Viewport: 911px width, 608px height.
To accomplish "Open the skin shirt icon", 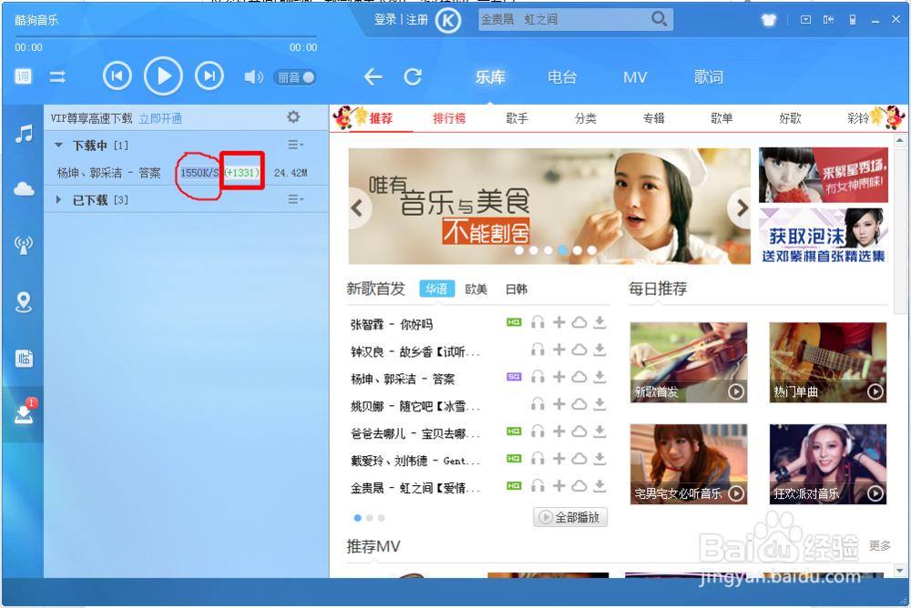I will coord(769,20).
